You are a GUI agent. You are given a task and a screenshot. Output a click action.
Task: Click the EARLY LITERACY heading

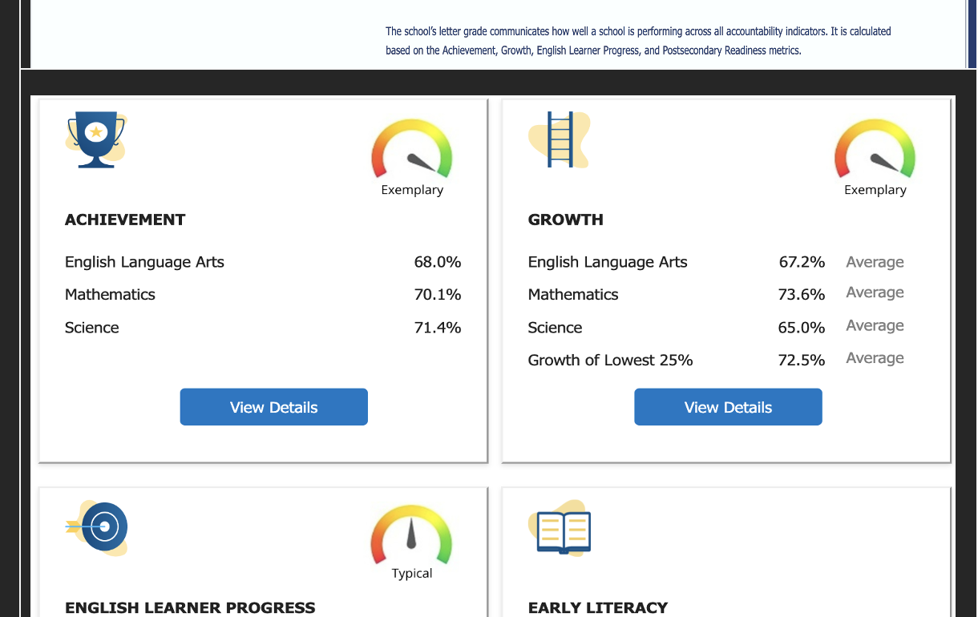point(598,607)
